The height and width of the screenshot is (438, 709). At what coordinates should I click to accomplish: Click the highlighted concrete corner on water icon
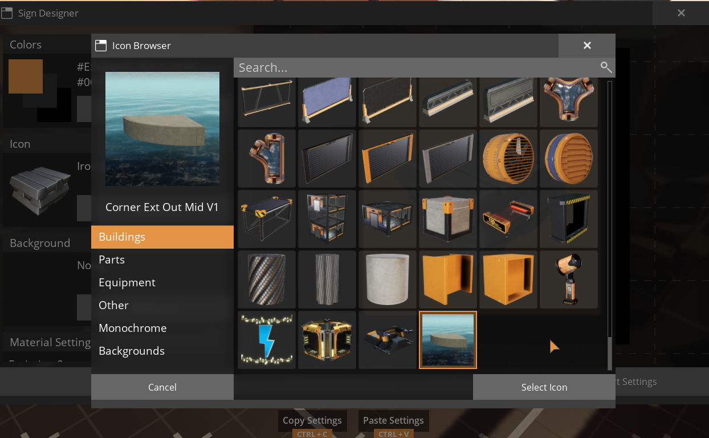point(448,339)
